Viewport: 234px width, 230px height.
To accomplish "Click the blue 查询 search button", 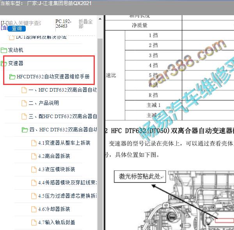I will 16,28.
